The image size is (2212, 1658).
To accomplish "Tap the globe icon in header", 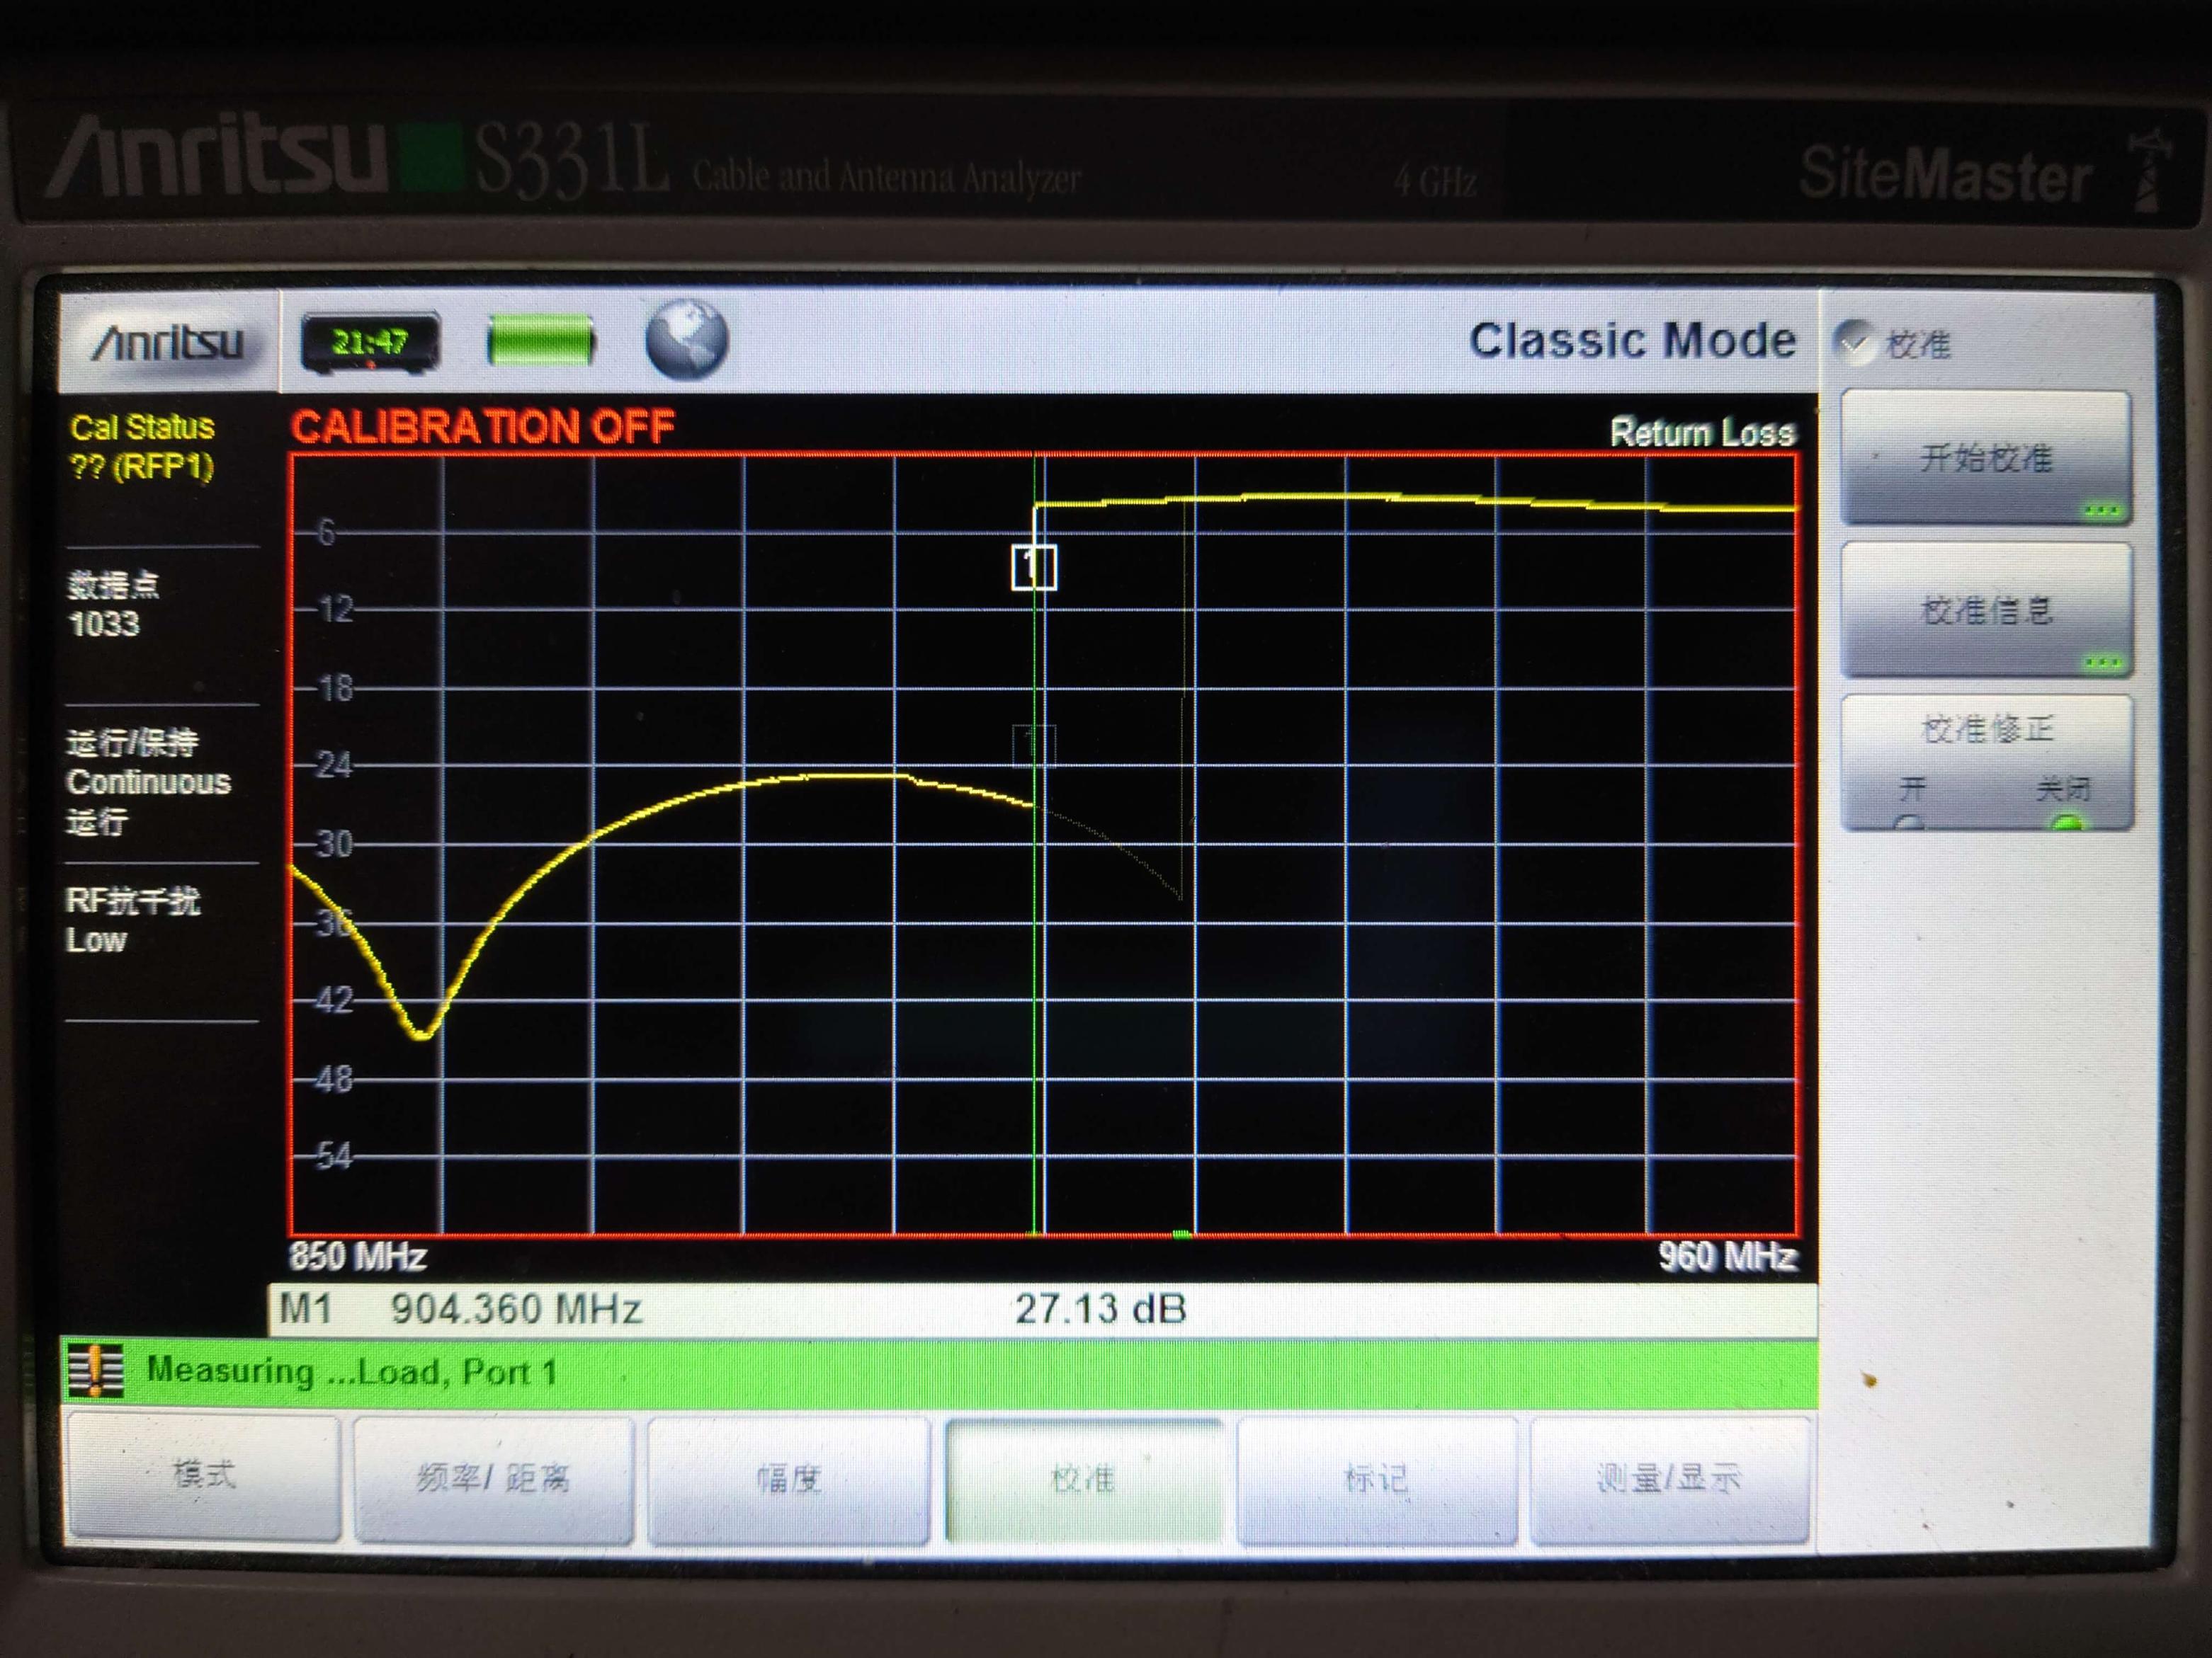I will 686,341.
